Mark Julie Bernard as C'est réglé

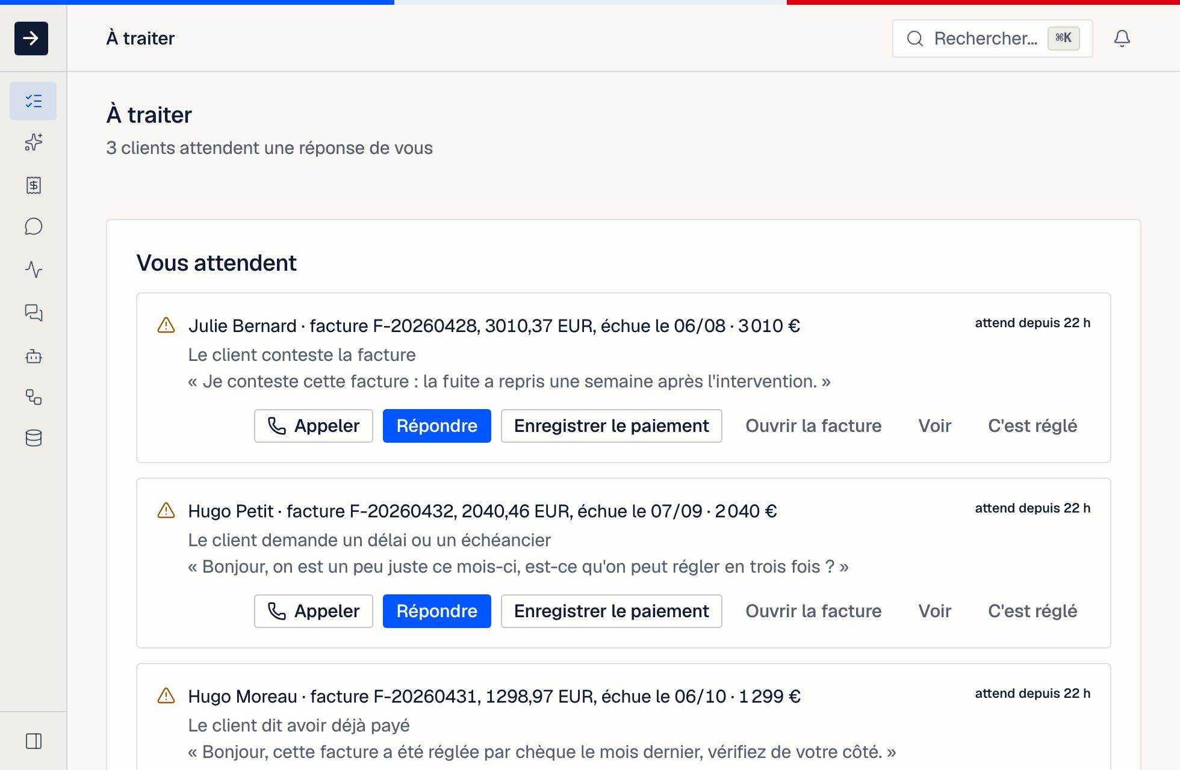click(1032, 426)
